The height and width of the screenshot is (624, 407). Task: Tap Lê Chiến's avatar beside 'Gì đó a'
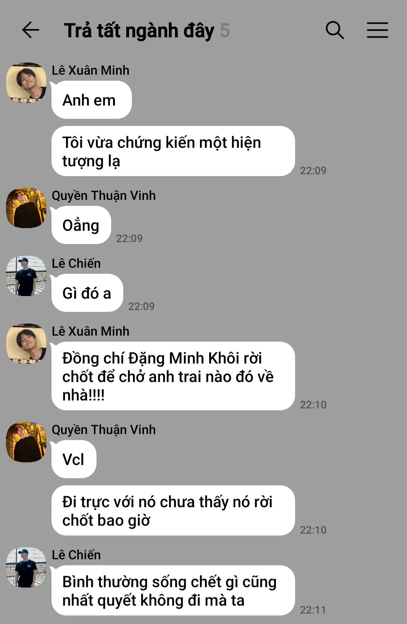[26, 276]
